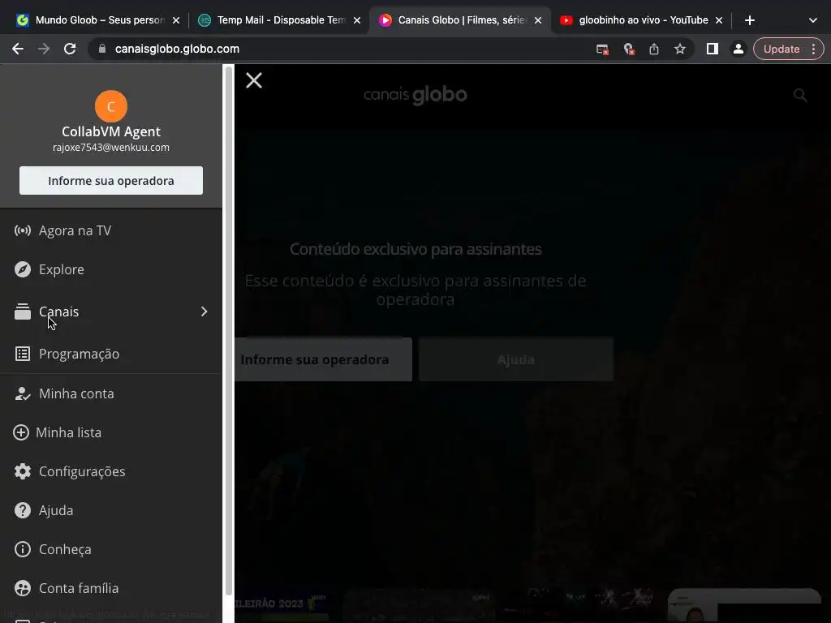Viewport: 831px width, 623px height.
Task: Open Minha lista menu item
Action: (x=110, y=432)
